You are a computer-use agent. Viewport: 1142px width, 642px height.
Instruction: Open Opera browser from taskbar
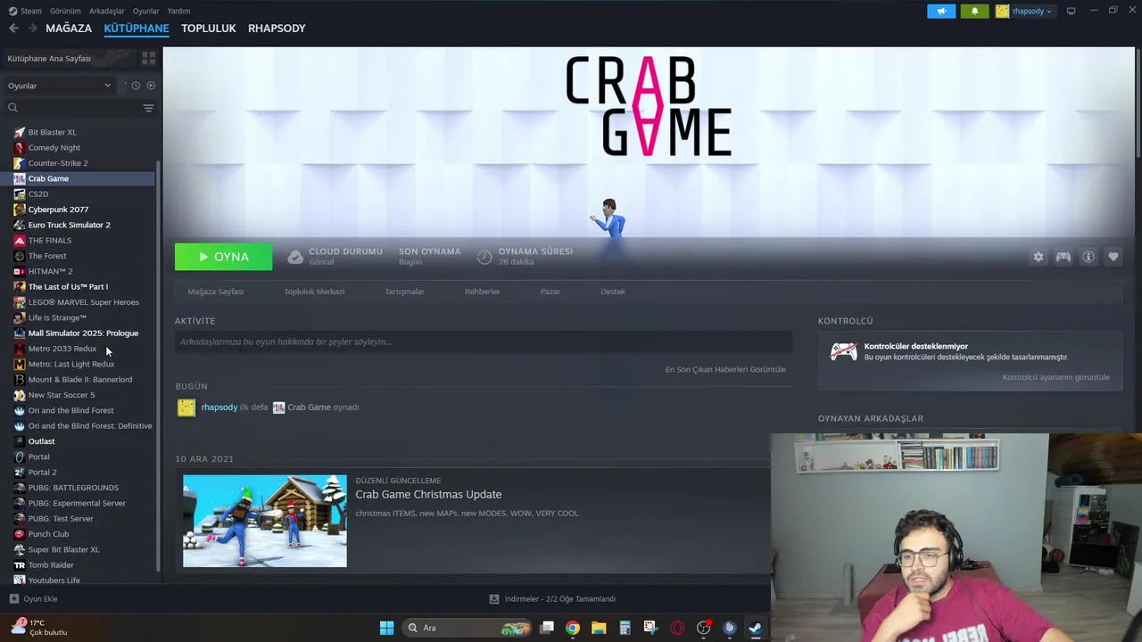(677, 628)
